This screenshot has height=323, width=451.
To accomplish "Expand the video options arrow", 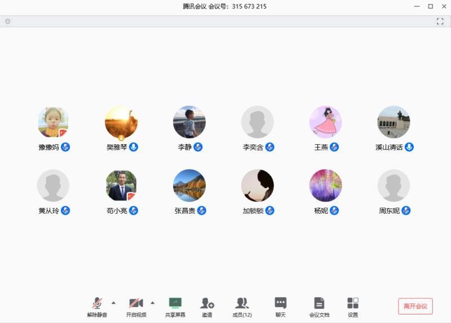I will pos(153,303).
